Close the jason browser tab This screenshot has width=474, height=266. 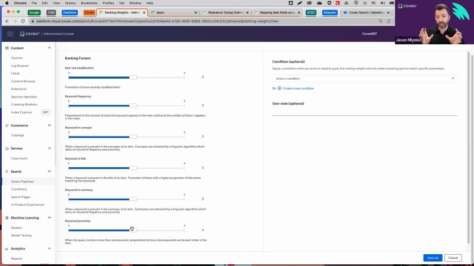[196, 12]
